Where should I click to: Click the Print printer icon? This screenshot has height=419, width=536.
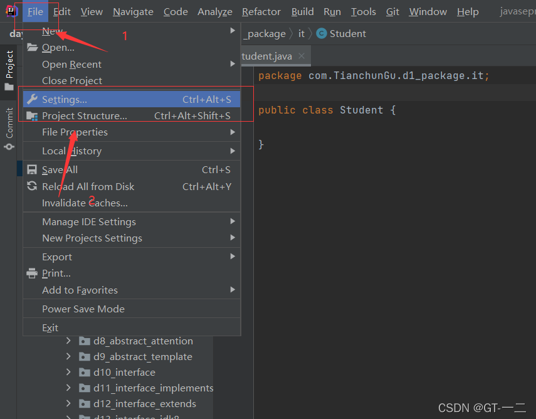[32, 273]
